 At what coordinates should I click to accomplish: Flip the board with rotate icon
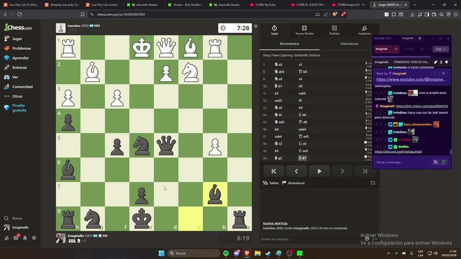tap(373, 183)
